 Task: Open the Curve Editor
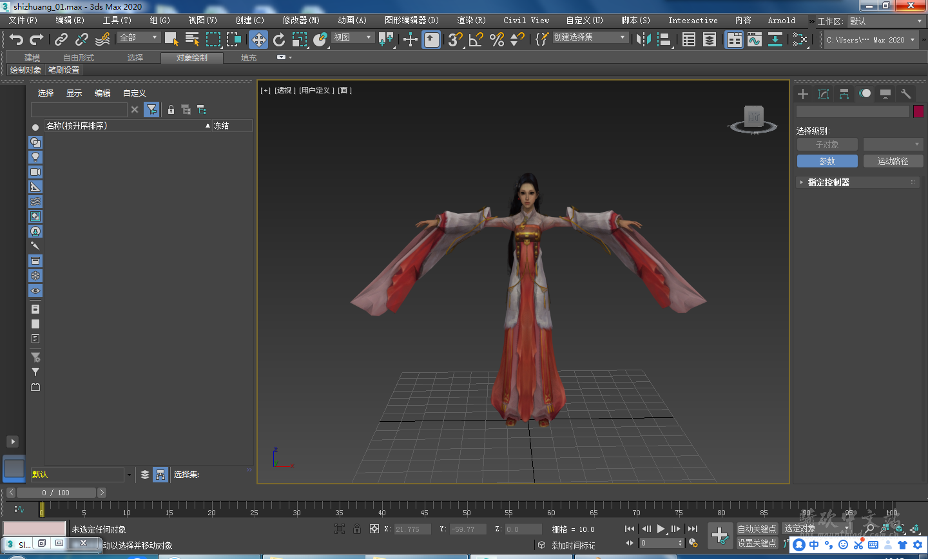(755, 39)
